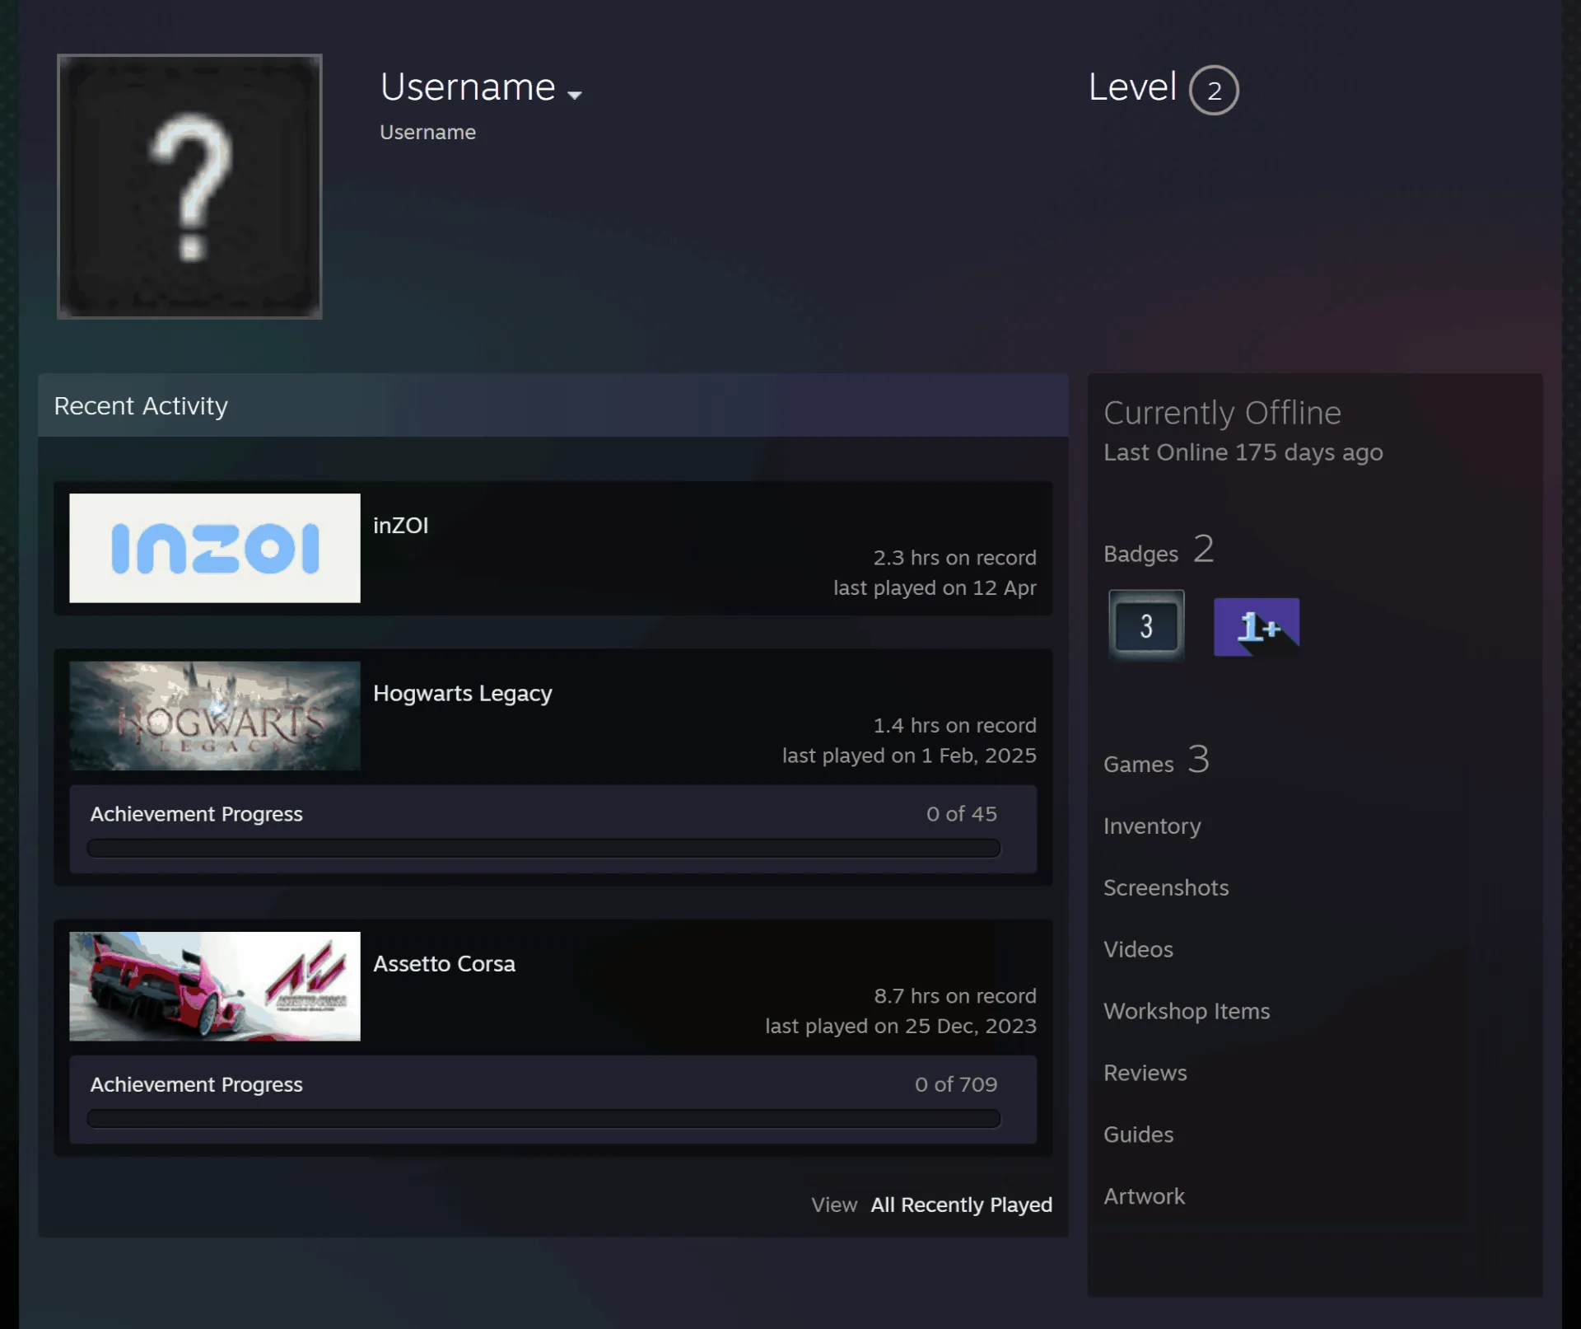Click 'last played on 25 Dec, 2023'

[x=901, y=1027]
